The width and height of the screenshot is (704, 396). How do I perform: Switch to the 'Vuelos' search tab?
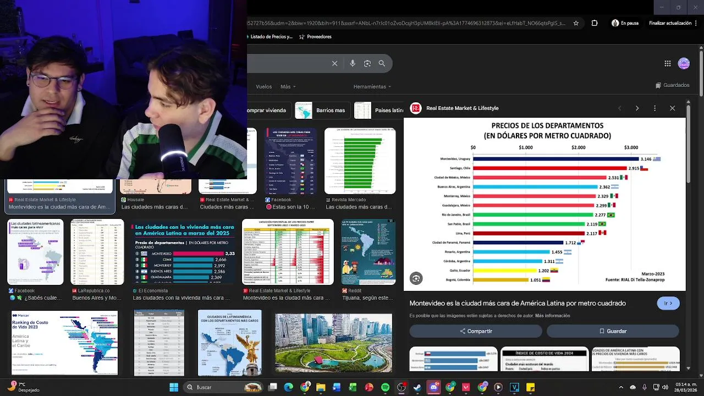pyautogui.click(x=263, y=86)
